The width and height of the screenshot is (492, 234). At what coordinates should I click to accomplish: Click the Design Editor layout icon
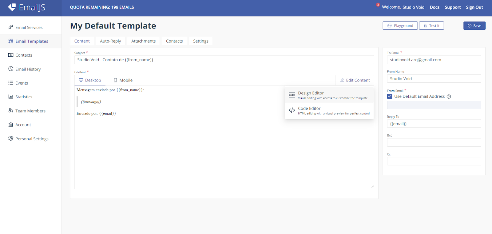pyautogui.click(x=292, y=95)
